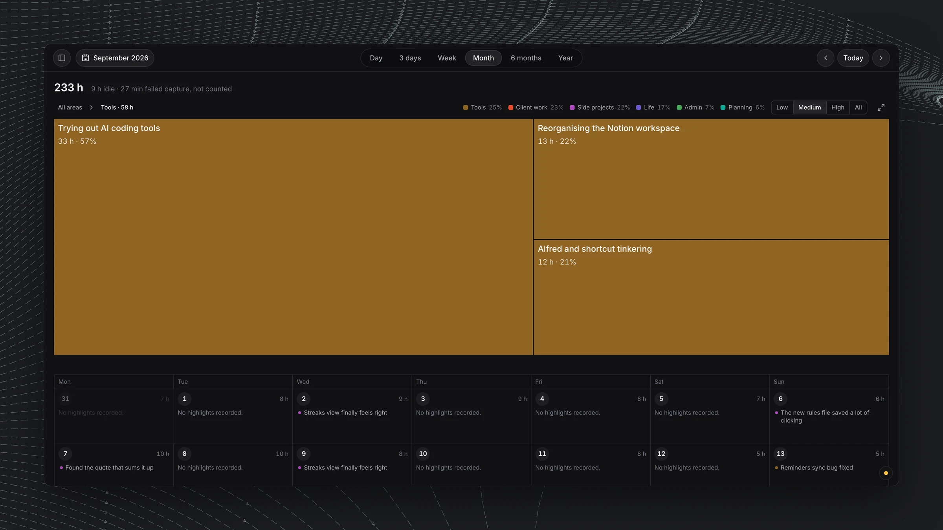The height and width of the screenshot is (530, 943).
Task: Open day 9 'Streaks view finally feels right' highlight
Action: (x=345, y=468)
